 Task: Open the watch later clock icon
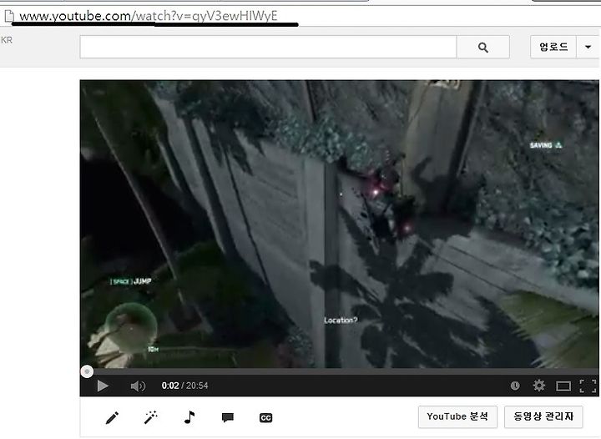click(515, 386)
